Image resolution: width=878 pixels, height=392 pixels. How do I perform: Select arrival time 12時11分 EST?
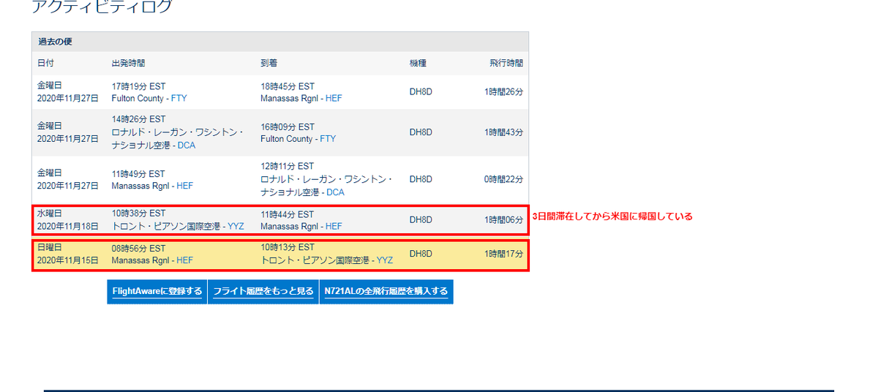click(288, 166)
